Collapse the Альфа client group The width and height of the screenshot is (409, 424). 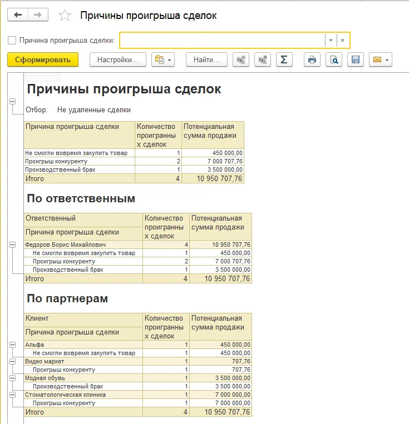click(x=12, y=345)
